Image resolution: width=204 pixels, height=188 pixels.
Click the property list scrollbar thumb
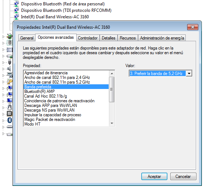pos(112,89)
